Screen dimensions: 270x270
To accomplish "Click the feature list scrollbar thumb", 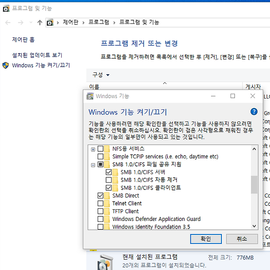I will pos(254,184).
